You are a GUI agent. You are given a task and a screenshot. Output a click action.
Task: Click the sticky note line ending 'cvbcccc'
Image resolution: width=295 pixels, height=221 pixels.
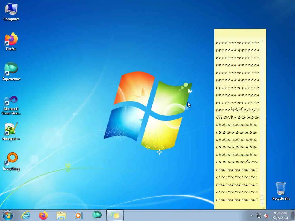[x=237, y=162]
